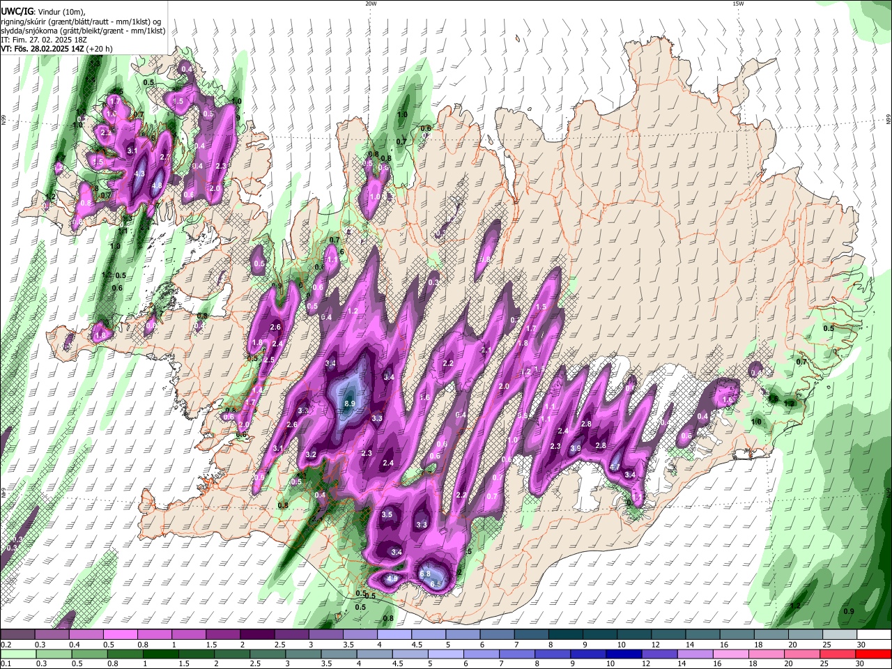This screenshot has width=892, height=669.
Task: Click the 6.8 value near the south coast
Action: pyautogui.click(x=426, y=574)
